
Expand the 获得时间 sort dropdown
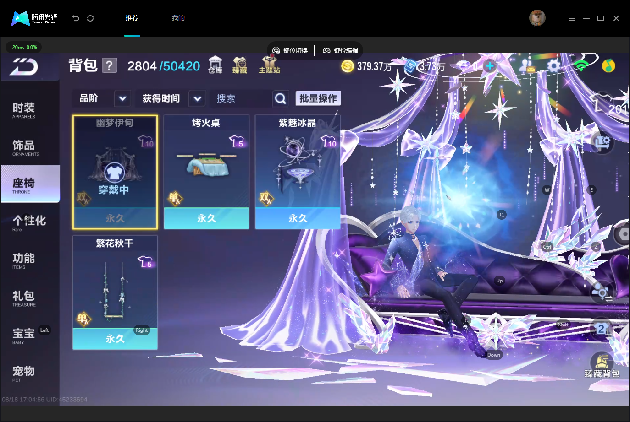tap(197, 98)
